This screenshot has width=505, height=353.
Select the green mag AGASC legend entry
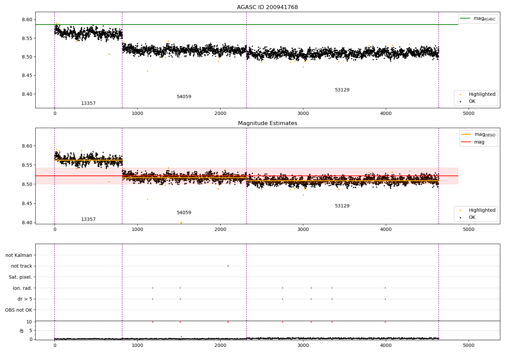478,18
